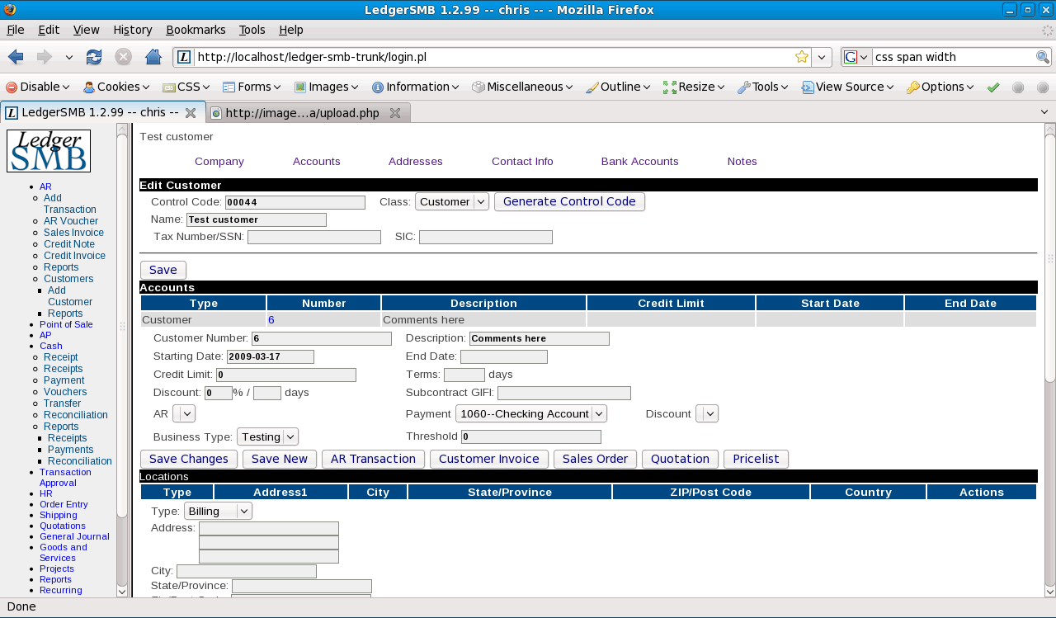Bookmark the page with the star icon
This screenshot has width=1056, height=618.
[x=801, y=57]
